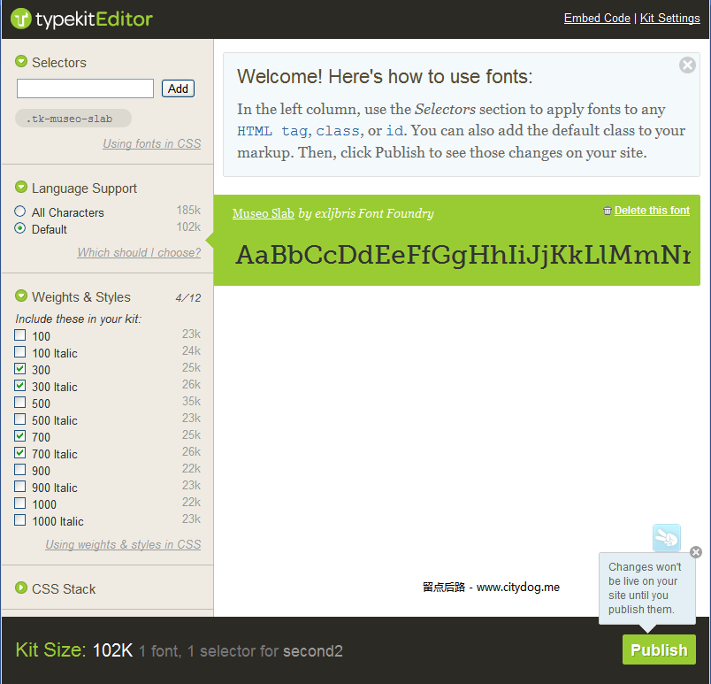The height and width of the screenshot is (684, 711).
Task: Expand the CSS Stack section
Action: (21, 588)
